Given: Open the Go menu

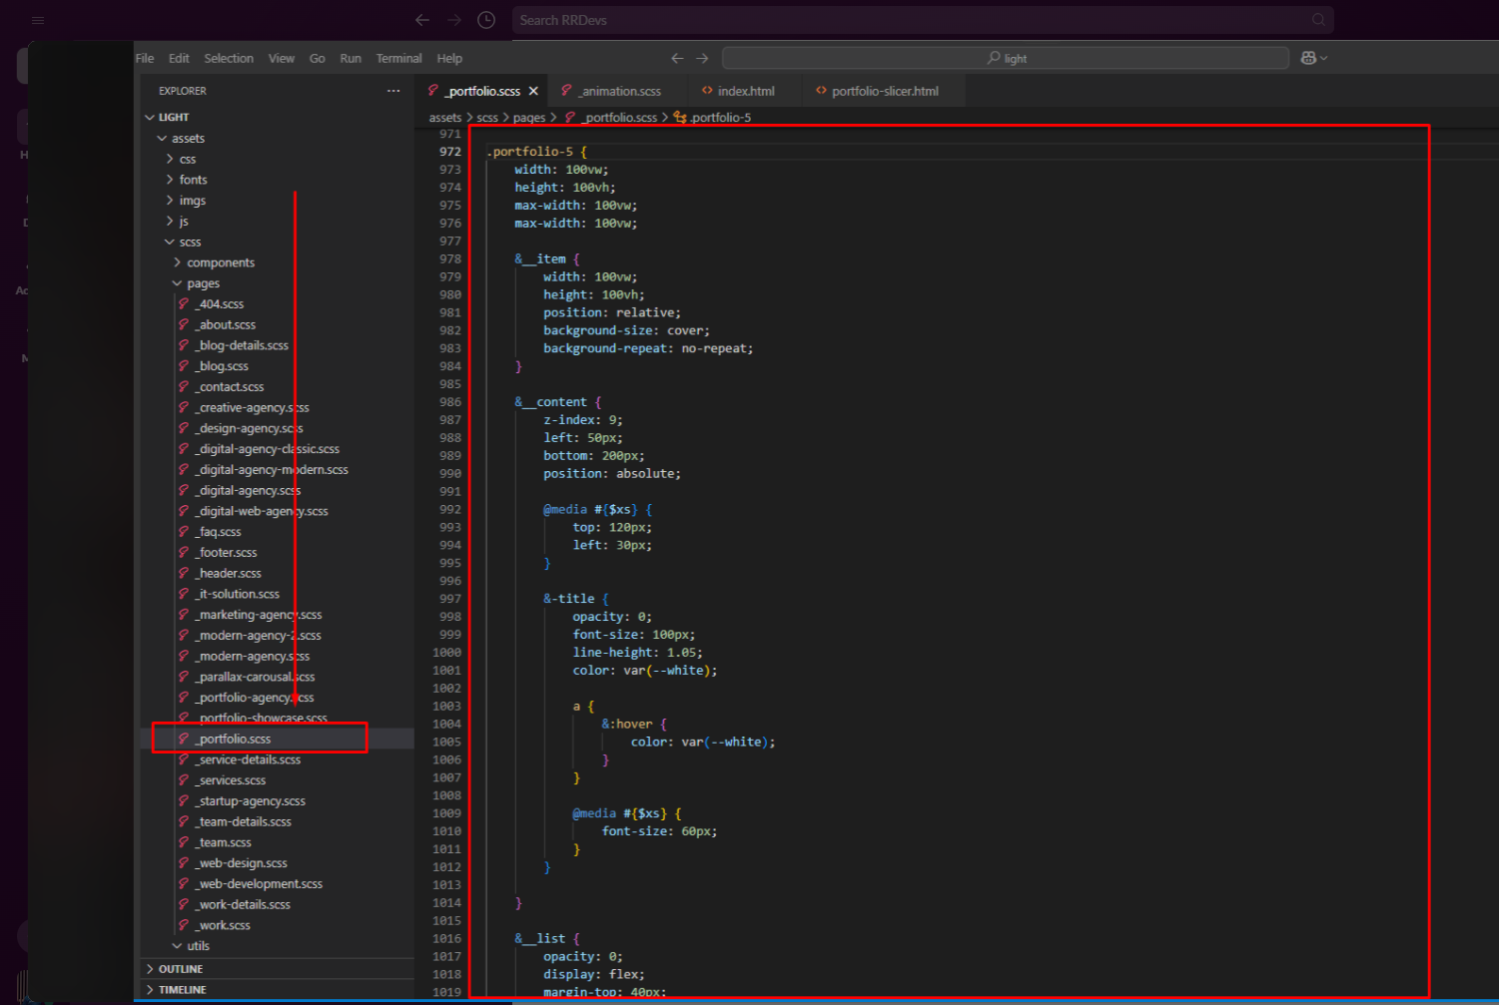Looking at the screenshot, I should 317,58.
